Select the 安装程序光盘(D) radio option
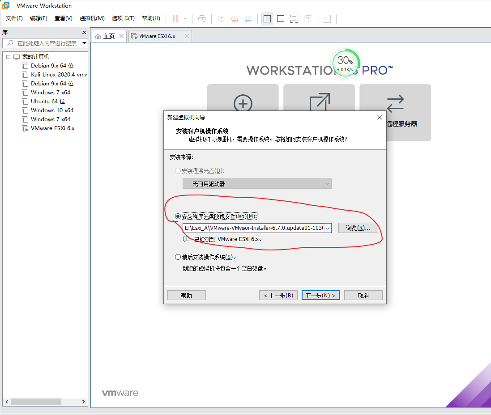 tap(178, 171)
